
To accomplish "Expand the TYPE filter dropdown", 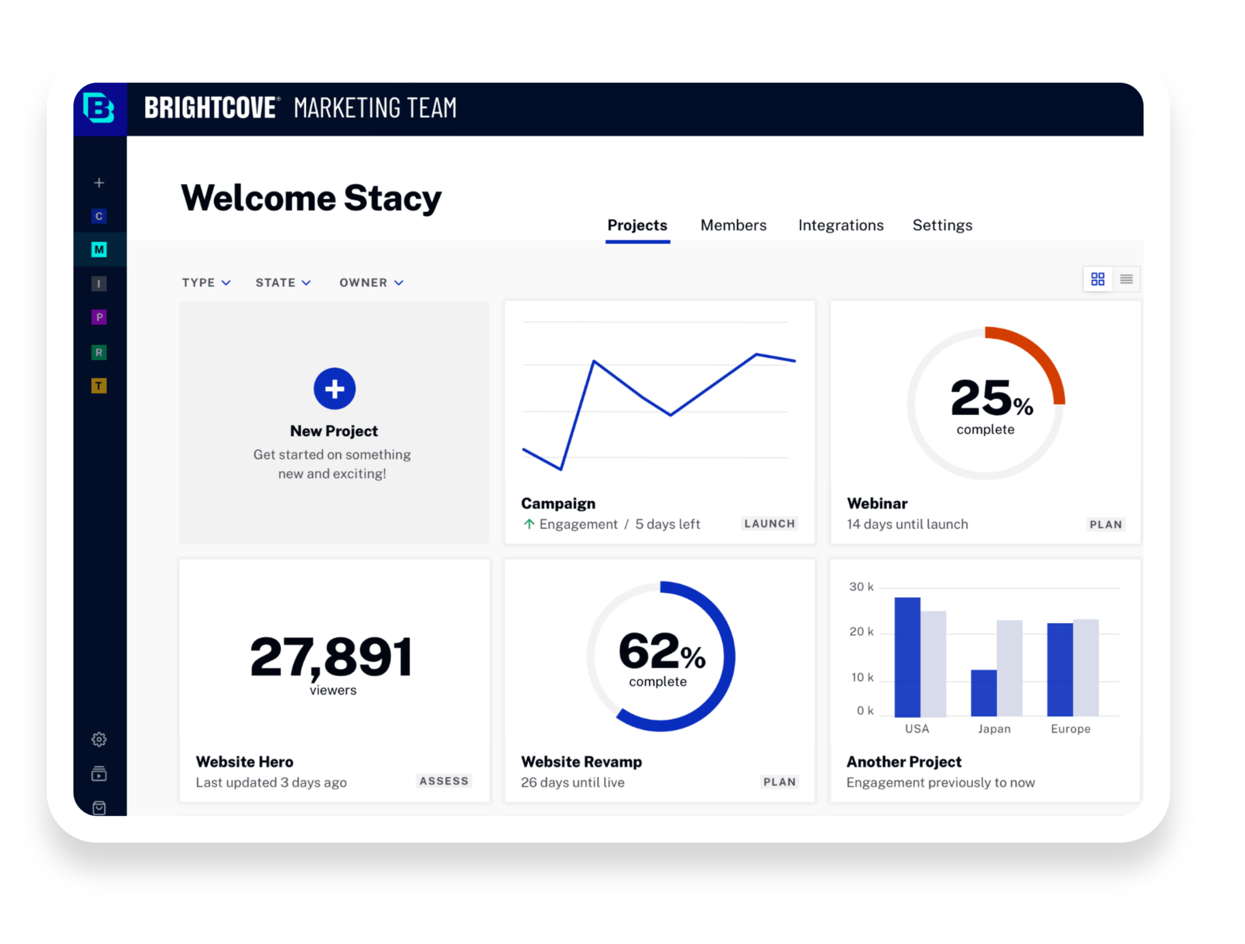I will click(x=206, y=282).
